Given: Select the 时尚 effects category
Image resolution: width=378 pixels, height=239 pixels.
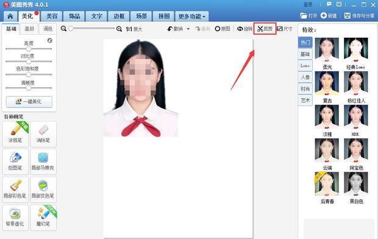Looking at the screenshot, I should point(305,89).
